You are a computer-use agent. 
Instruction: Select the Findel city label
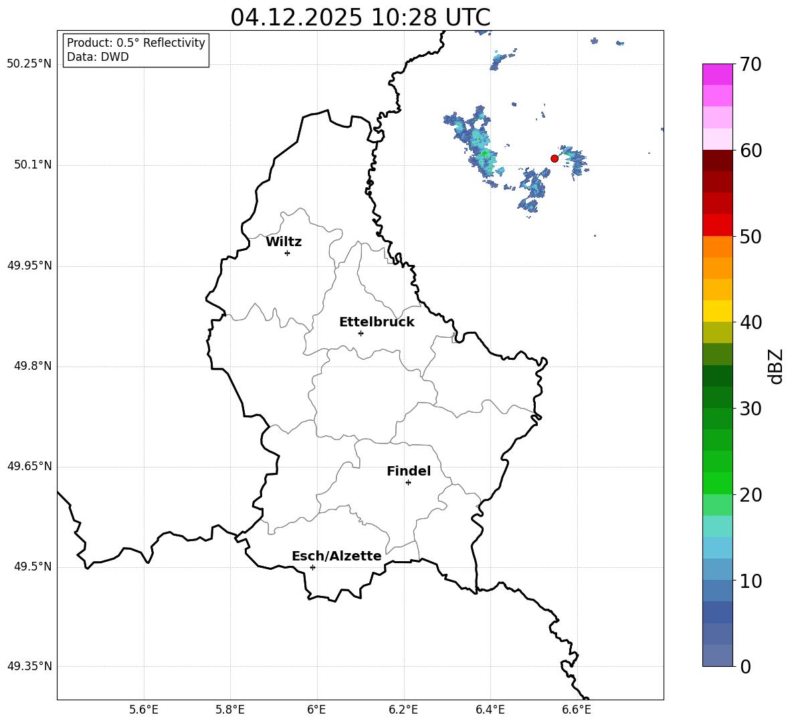[409, 471]
